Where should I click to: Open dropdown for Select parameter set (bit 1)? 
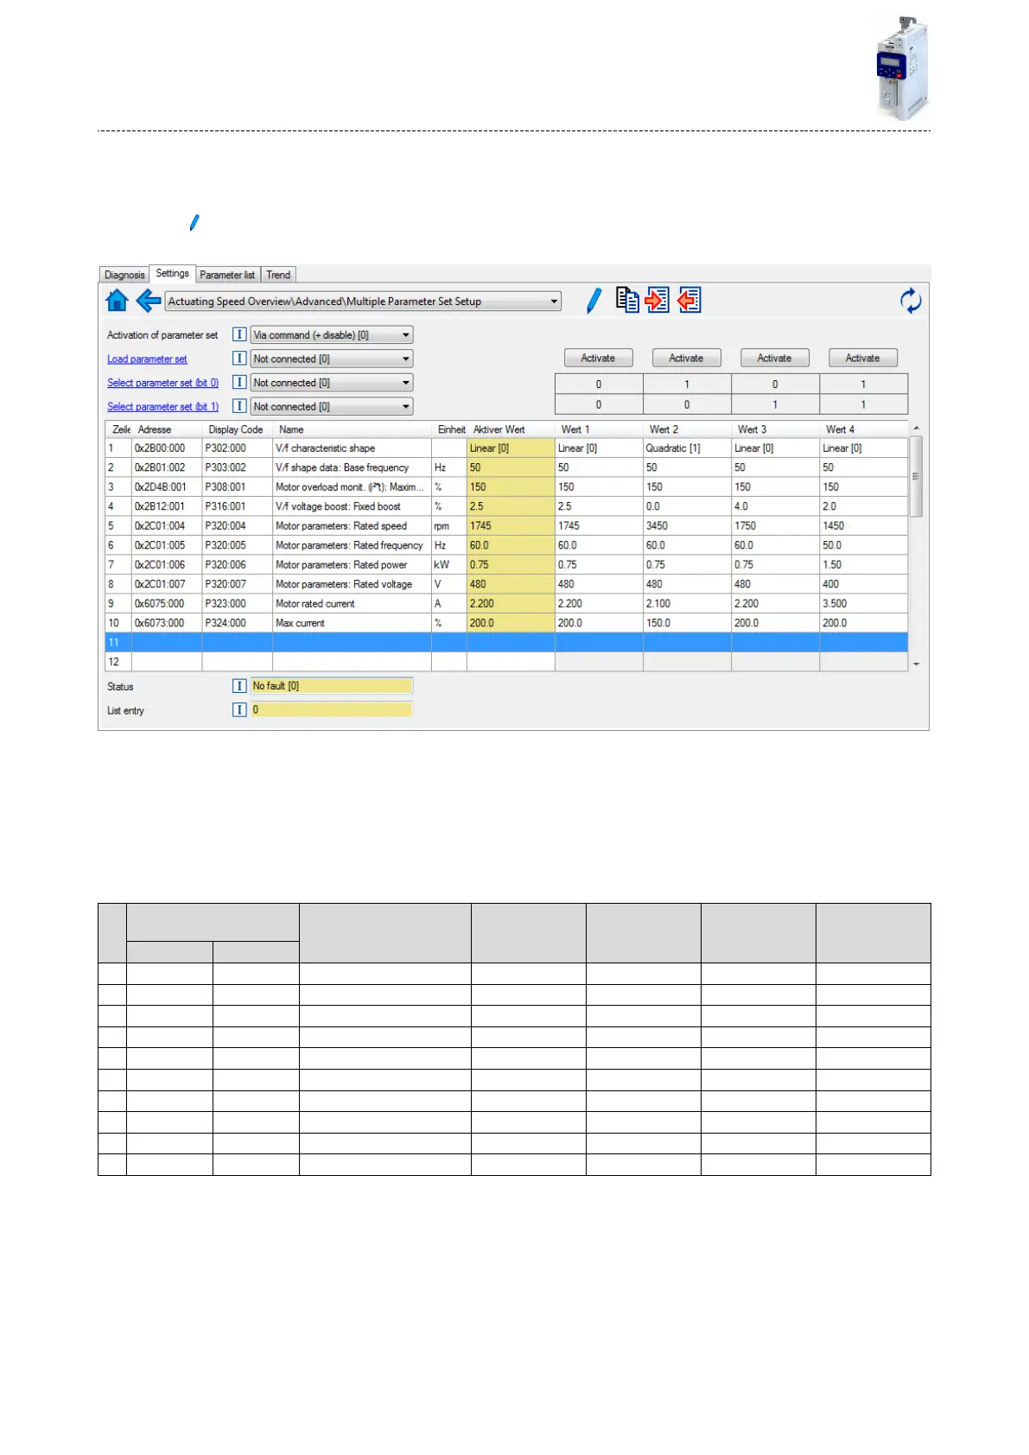pos(405,407)
